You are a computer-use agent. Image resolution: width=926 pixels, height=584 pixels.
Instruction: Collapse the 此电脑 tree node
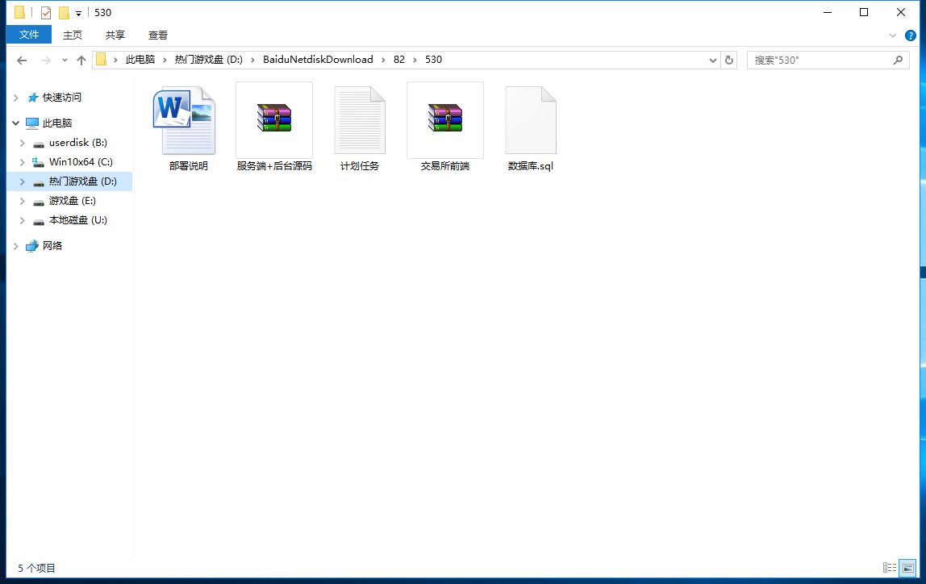coord(15,123)
